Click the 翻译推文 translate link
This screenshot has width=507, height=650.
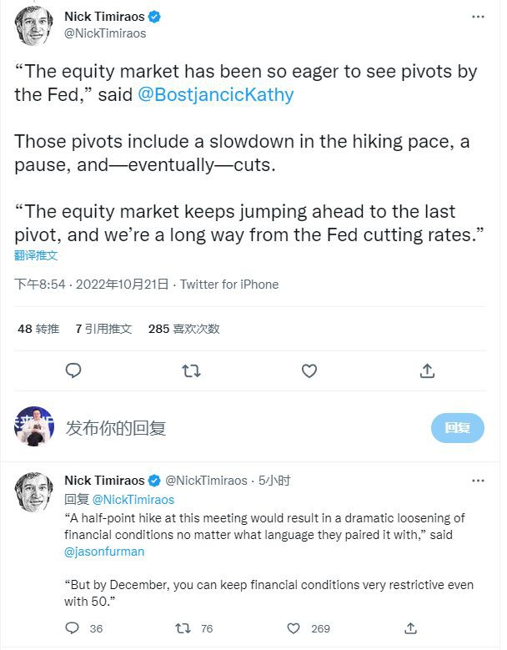36,255
